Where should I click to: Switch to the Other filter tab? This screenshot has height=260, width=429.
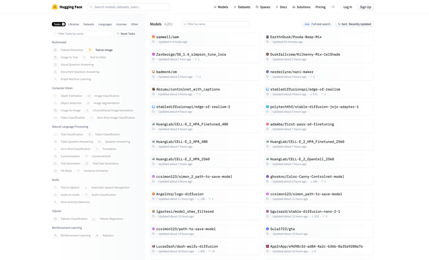135,24
